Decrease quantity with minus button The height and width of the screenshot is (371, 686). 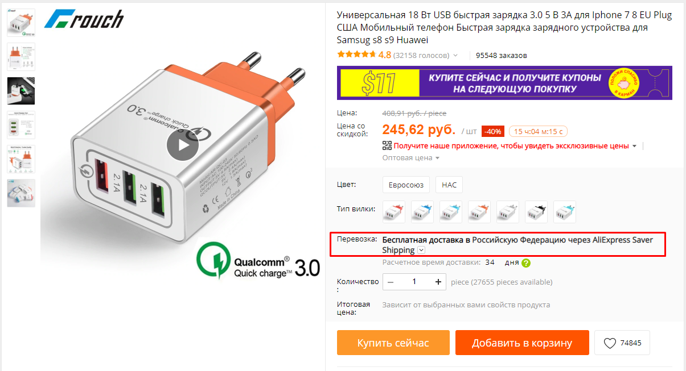[391, 282]
